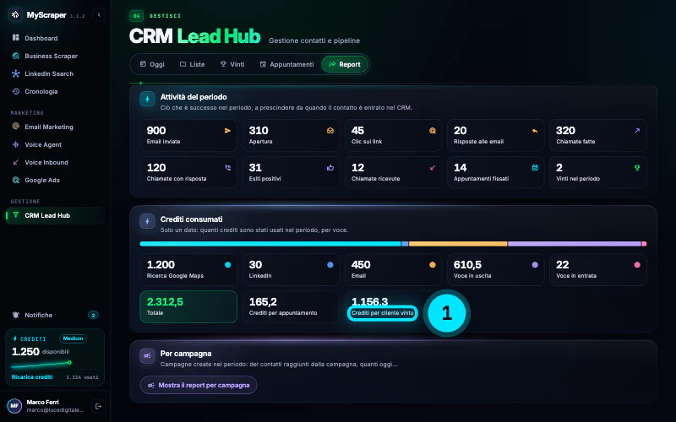This screenshot has height=422, width=676.
Task: Click the logout icon beside Marco Ferri
Action: (98, 406)
